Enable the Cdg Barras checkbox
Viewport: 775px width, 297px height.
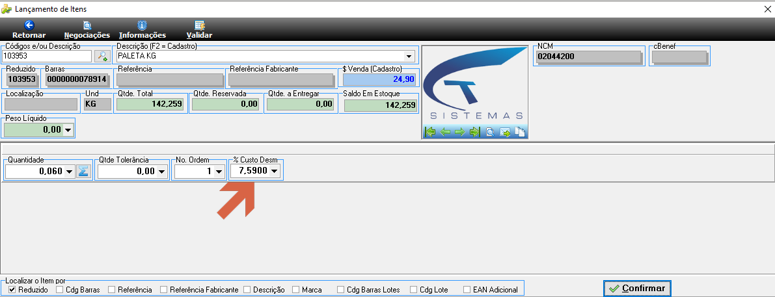(60, 290)
